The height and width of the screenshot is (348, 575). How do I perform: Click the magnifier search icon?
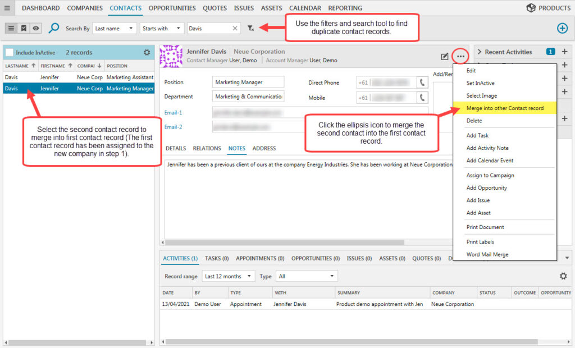click(x=54, y=28)
